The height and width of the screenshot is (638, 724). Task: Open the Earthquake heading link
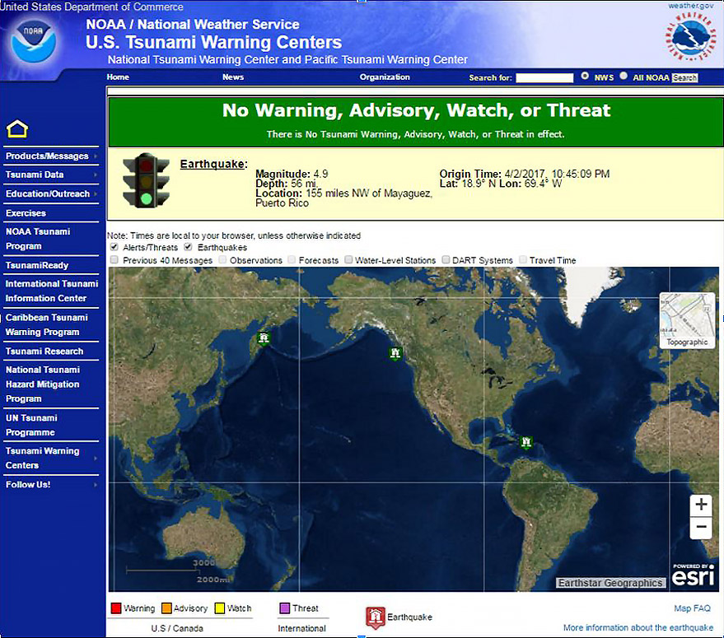click(213, 164)
